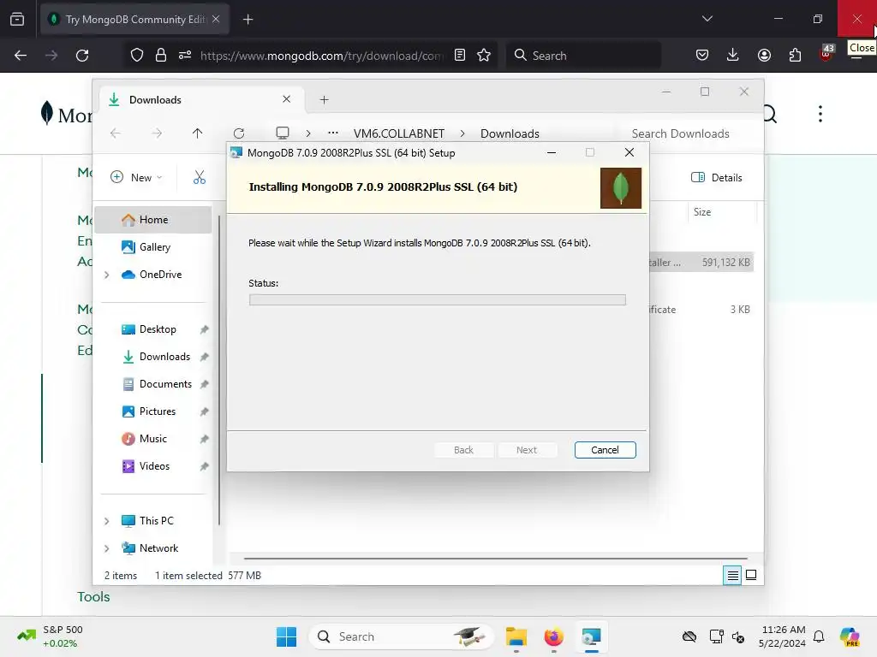Bookmark this page with the star icon
The width and height of the screenshot is (877, 657).
[484, 56]
